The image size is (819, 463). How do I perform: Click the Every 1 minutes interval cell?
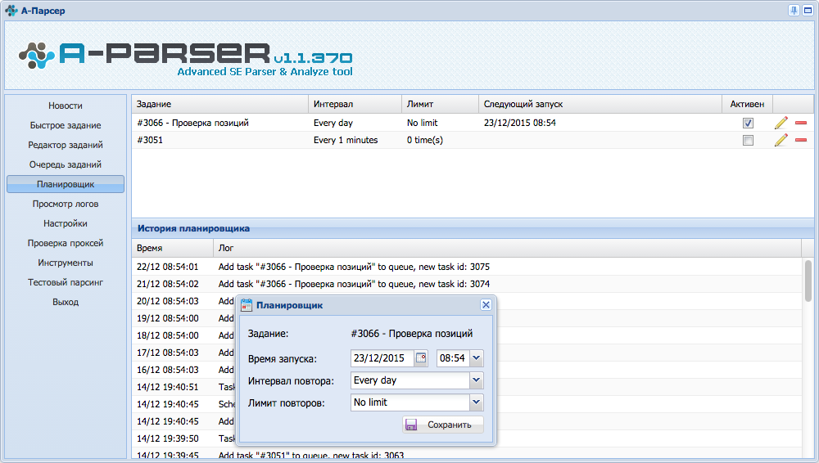346,141
